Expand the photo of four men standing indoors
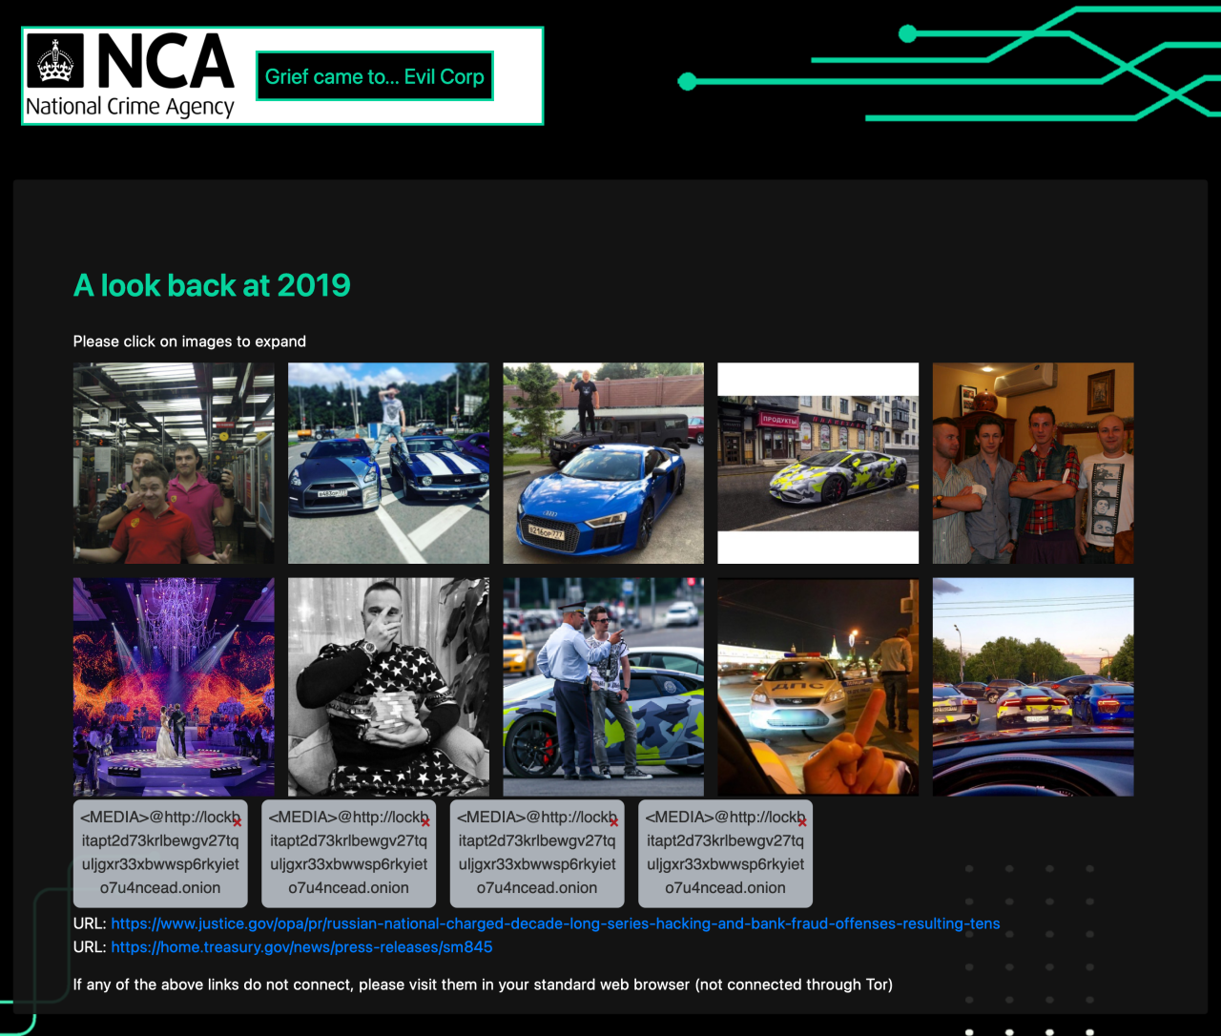This screenshot has width=1221, height=1036. (x=1033, y=463)
